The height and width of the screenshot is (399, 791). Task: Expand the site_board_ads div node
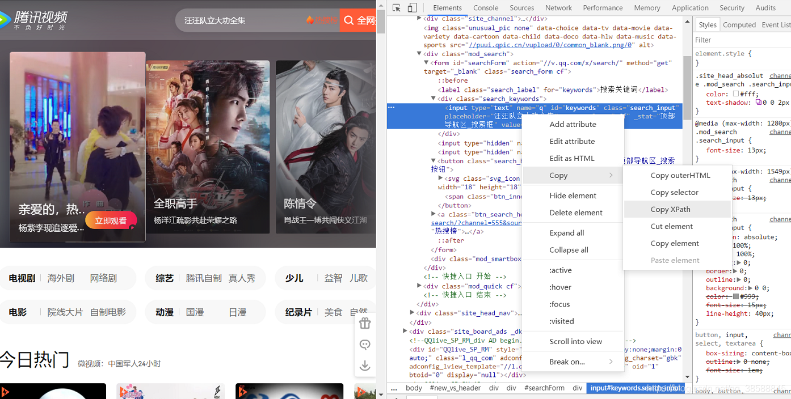pyautogui.click(x=405, y=331)
